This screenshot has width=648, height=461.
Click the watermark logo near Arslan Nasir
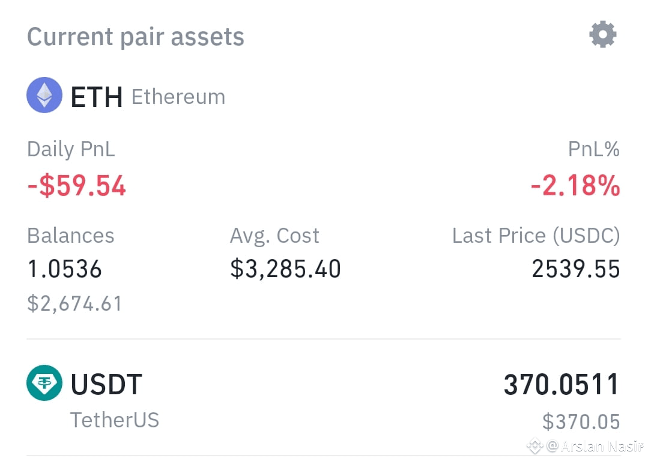[x=534, y=446]
